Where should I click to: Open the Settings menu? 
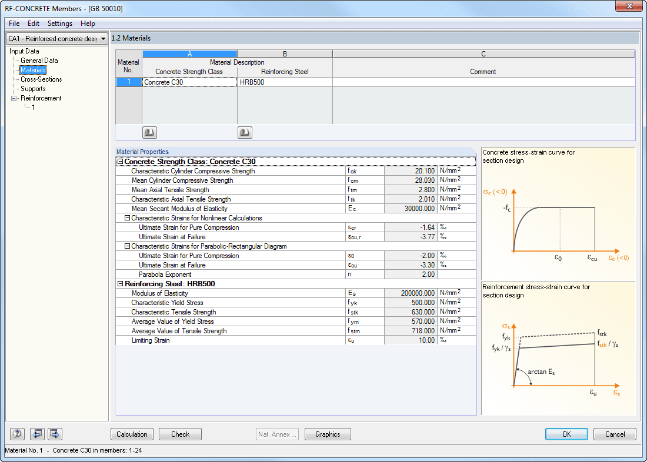tap(60, 24)
